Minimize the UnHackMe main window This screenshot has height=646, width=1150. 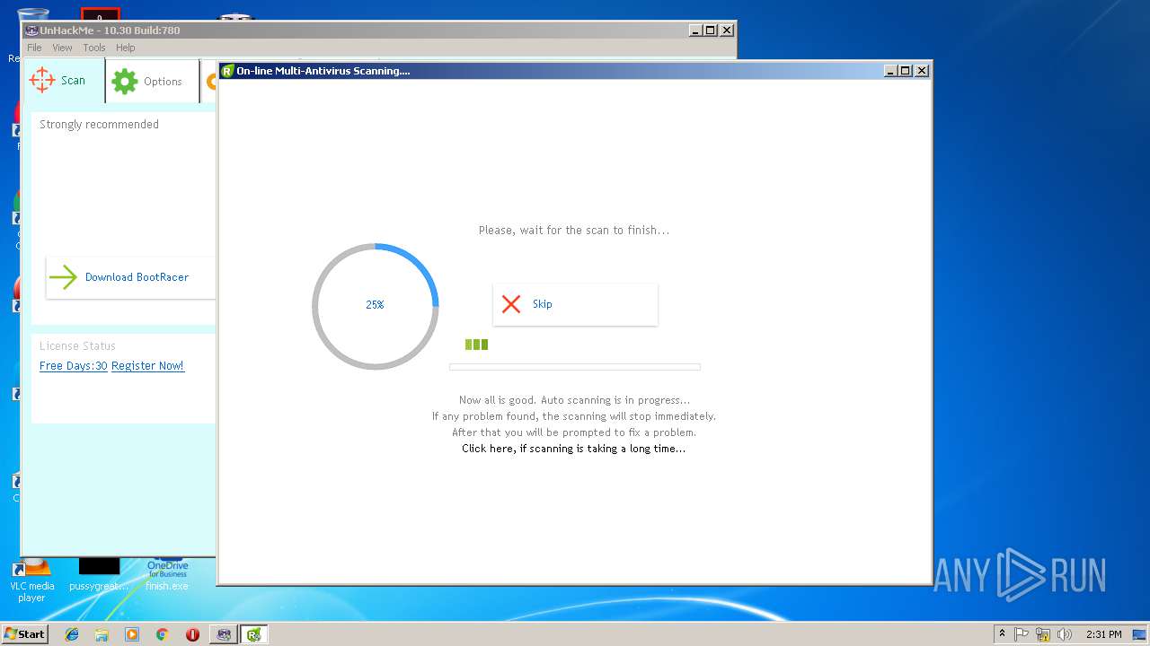(x=695, y=31)
